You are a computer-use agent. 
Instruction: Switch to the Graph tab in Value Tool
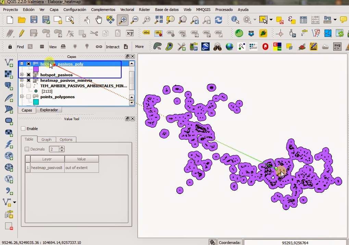47,139
